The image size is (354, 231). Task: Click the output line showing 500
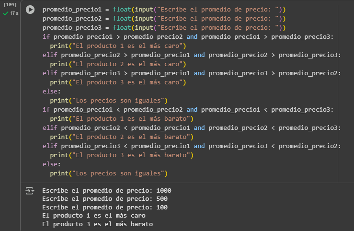[104, 199]
